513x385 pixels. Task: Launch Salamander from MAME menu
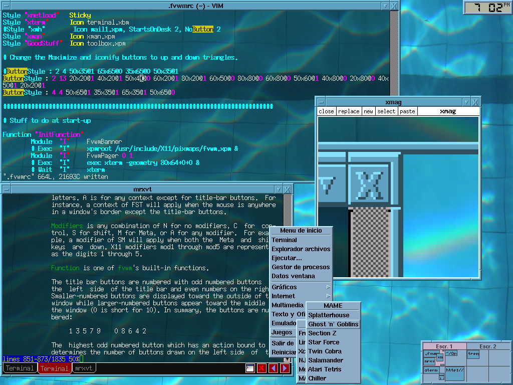(333, 360)
